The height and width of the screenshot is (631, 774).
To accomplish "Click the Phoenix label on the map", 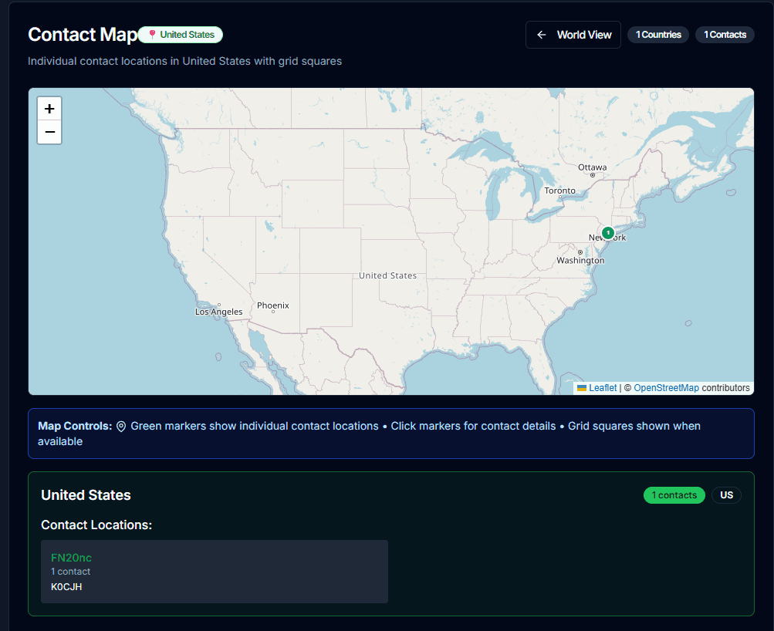I will (x=273, y=305).
